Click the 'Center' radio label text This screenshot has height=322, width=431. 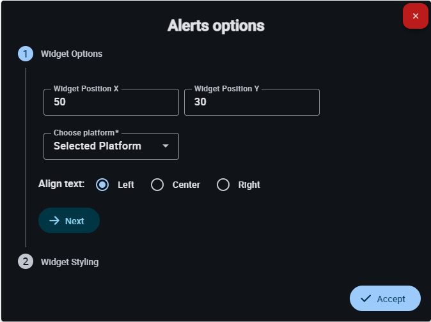pos(186,185)
